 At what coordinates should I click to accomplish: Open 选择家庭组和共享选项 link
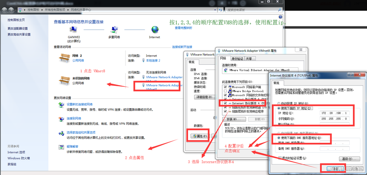pyautogui.click(x=81, y=132)
